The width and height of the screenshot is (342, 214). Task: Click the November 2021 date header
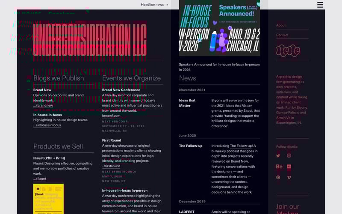coord(192,90)
